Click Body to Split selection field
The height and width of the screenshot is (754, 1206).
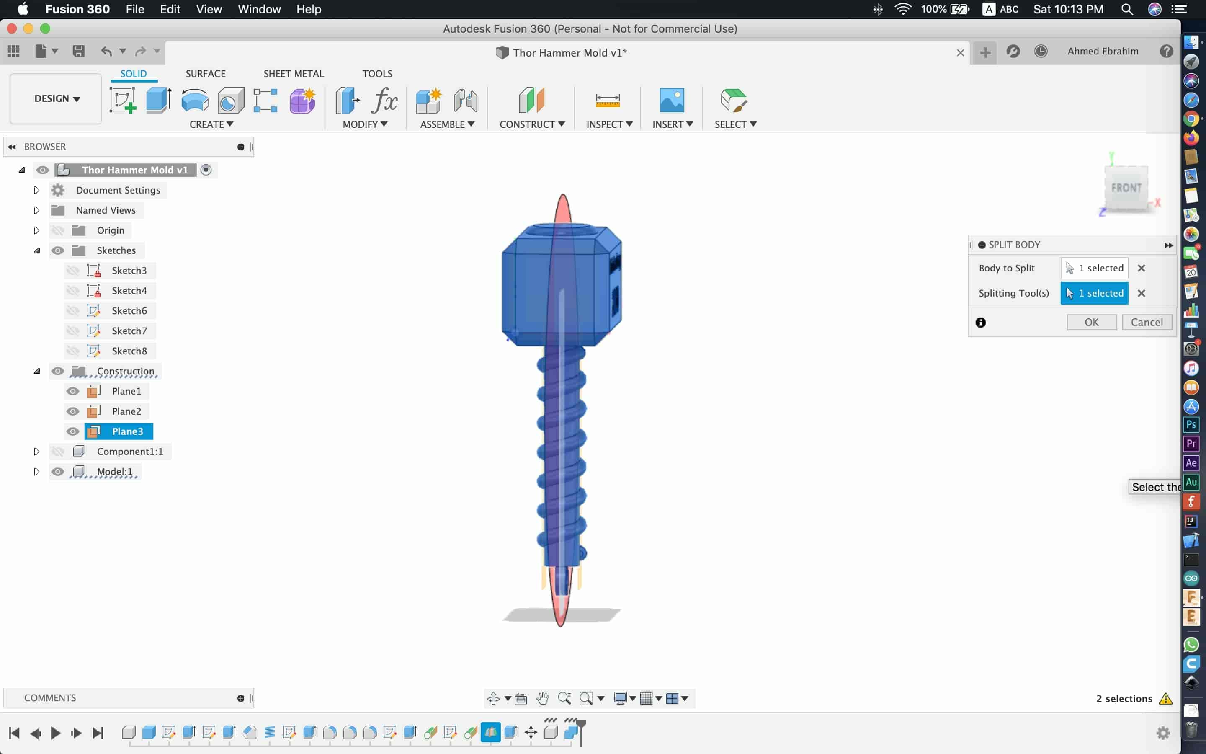(x=1094, y=268)
